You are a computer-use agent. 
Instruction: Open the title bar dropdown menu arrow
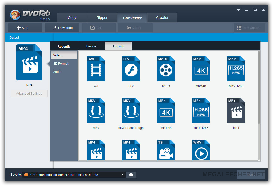point(238,10)
